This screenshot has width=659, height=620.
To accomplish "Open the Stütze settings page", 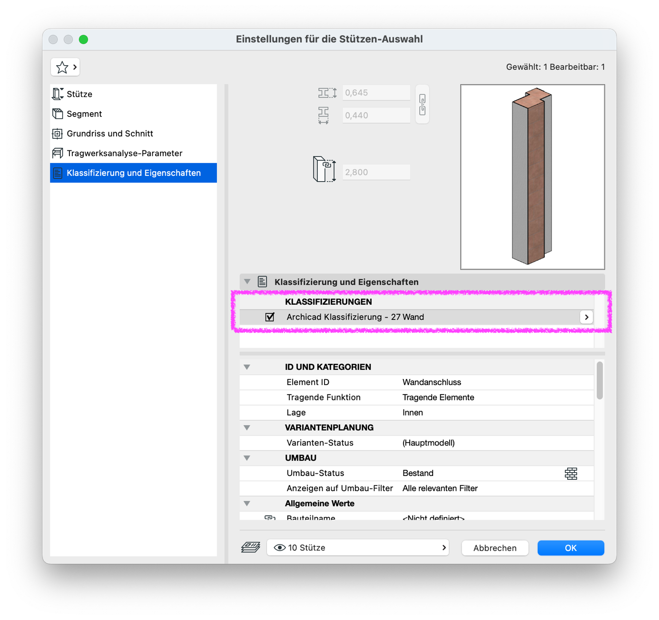I will point(133,94).
